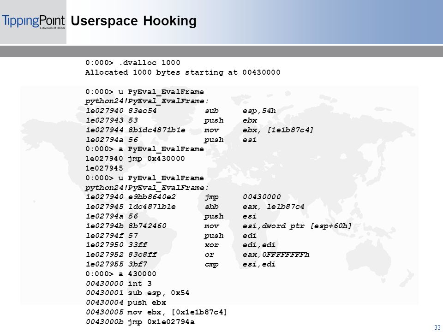The image size is (443, 332).
Task: Click the '0:000> a PyEval_EvalFrame' command
Action: pyautogui.click(x=144, y=149)
